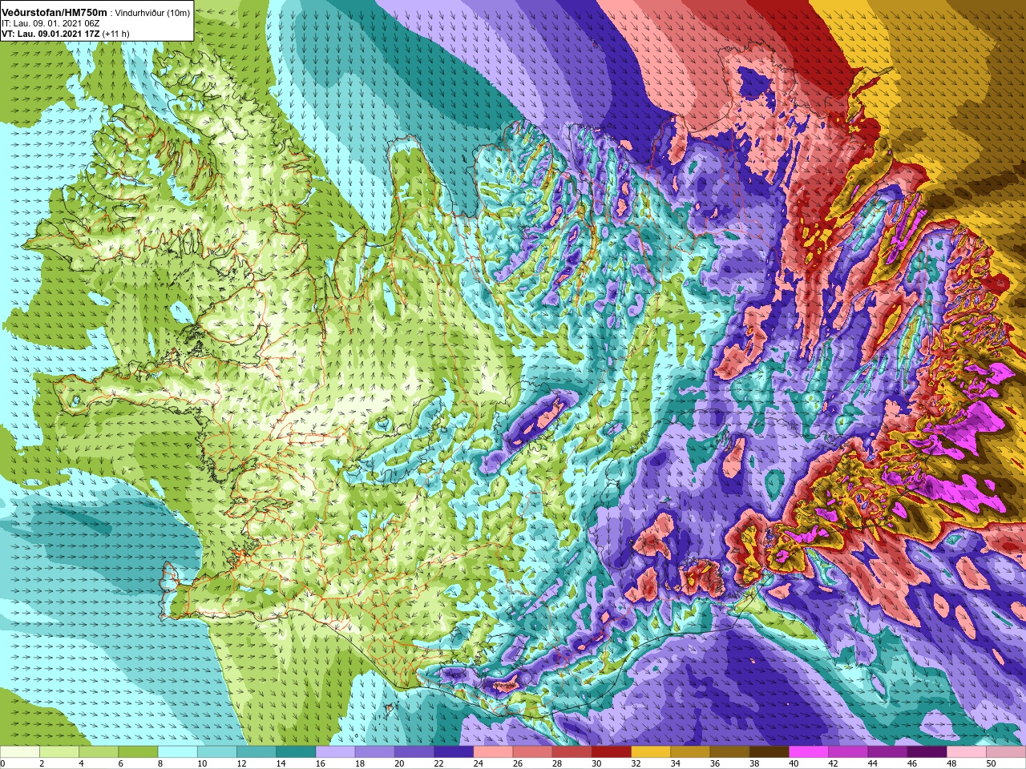Click the pale cyan 8–10 legend swatch
This screenshot has height=769, width=1026.
coord(178,751)
